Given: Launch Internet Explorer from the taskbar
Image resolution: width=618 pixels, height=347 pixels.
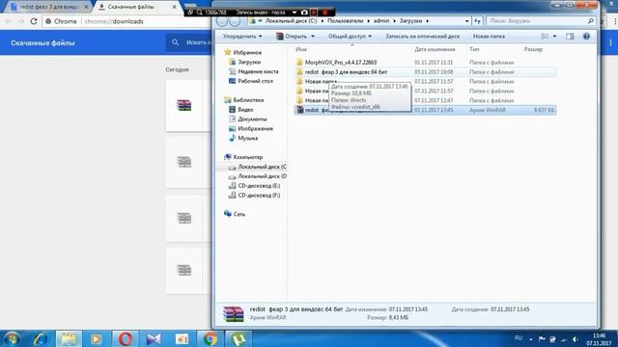Looking at the screenshot, I should 41,338.
